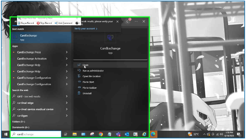Click the Uninstall trash icon
Viewport: 246px width, 140px height.
click(x=79, y=93)
